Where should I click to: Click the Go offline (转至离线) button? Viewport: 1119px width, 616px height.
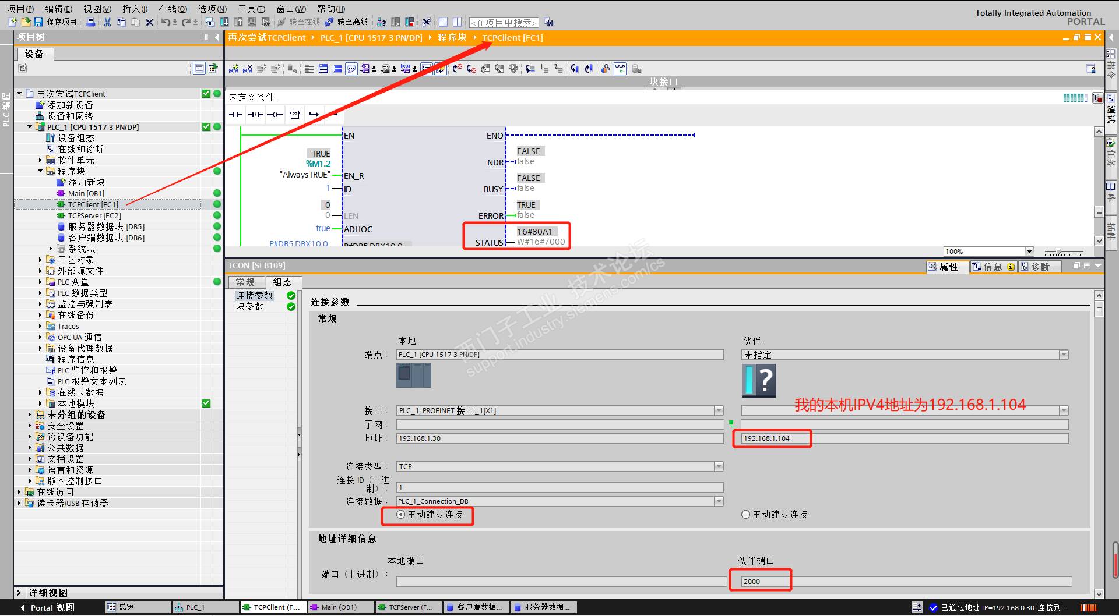tap(346, 22)
